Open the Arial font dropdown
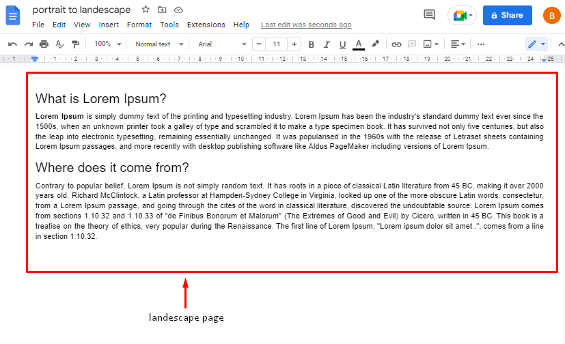 point(221,44)
